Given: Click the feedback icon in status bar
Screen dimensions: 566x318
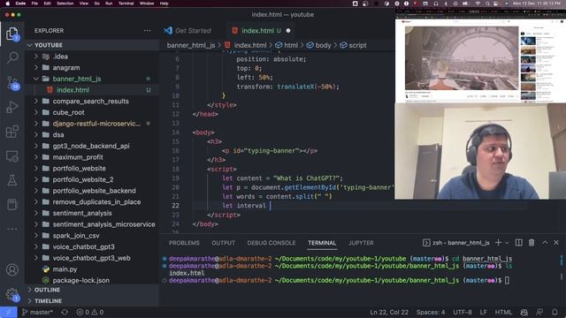Looking at the screenshot, I should tap(539, 312).
